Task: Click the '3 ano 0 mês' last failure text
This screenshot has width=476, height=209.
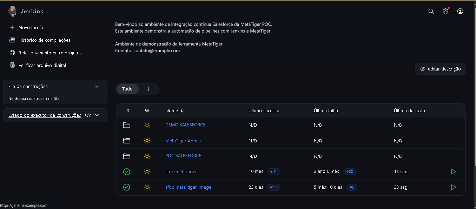Action: click(326, 172)
